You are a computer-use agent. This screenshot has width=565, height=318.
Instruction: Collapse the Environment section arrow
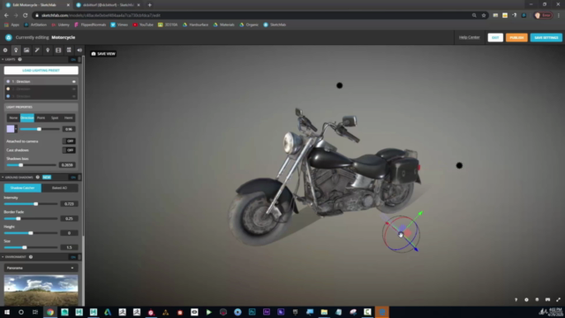[x=3, y=257]
